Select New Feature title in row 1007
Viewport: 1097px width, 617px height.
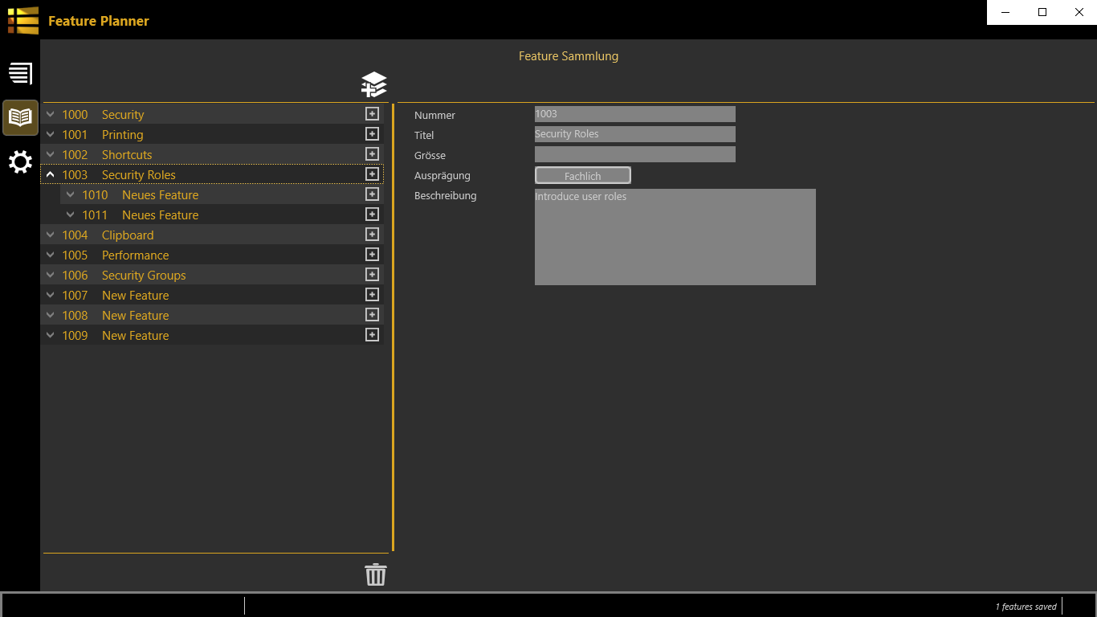136,296
